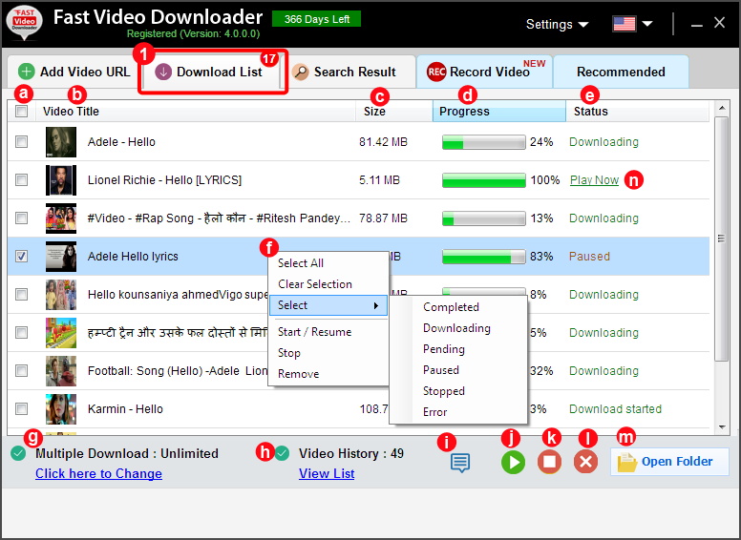Image resolution: width=741 pixels, height=540 pixels.
Task: Expand the Select submenu arrow
Action: click(x=376, y=305)
